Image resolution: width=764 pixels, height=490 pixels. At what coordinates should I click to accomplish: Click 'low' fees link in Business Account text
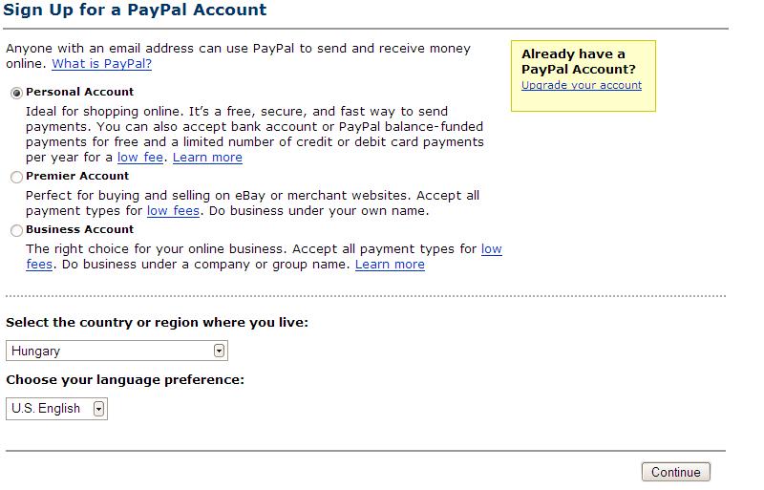click(x=491, y=249)
